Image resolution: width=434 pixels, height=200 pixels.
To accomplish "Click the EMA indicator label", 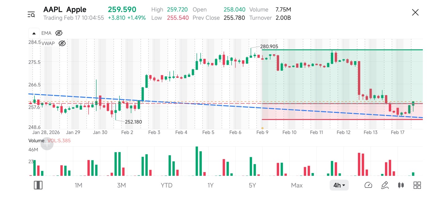I will click(46, 33).
